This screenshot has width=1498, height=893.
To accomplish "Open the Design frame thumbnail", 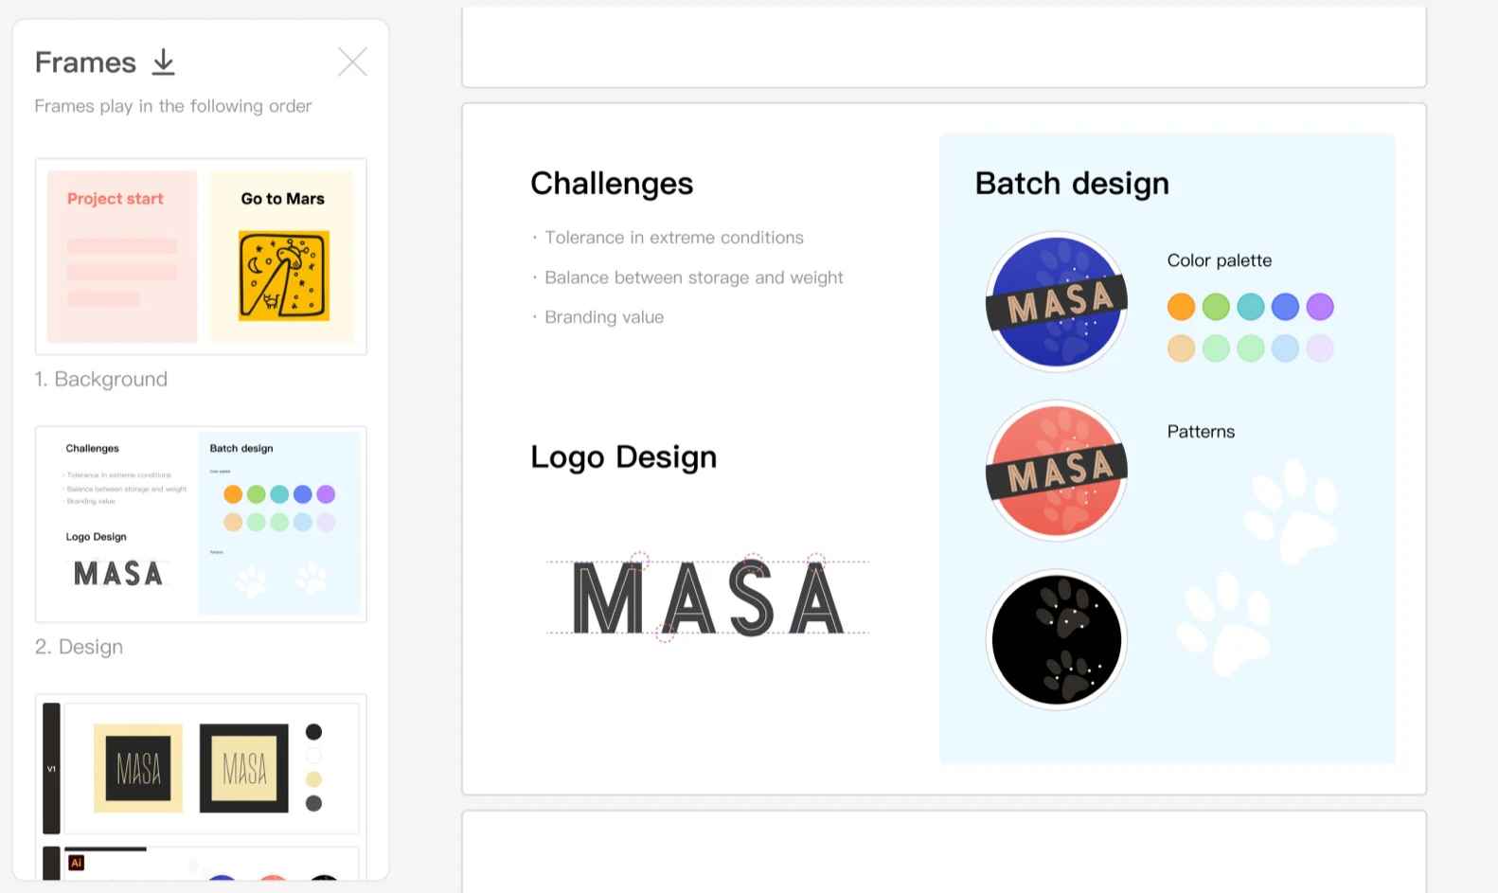I will (x=201, y=524).
